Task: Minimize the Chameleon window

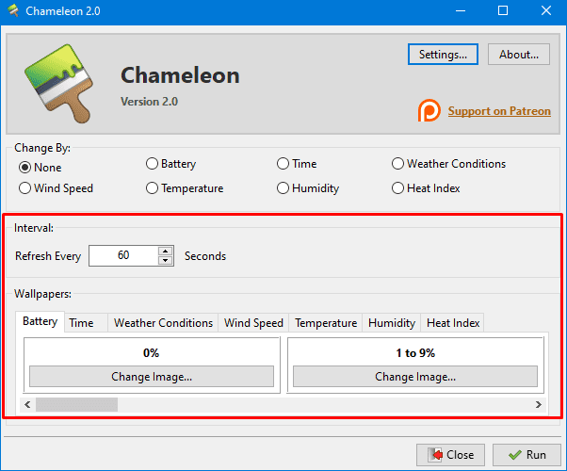Action: pyautogui.click(x=461, y=11)
